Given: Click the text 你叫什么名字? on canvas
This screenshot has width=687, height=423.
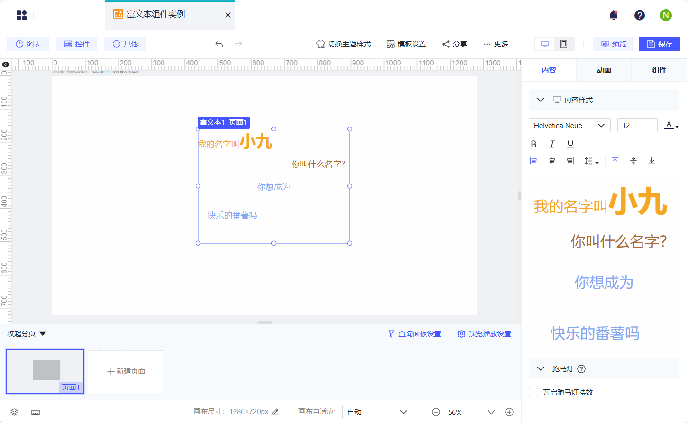Looking at the screenshot, I should pyautogui.click(x=318, y=164).
